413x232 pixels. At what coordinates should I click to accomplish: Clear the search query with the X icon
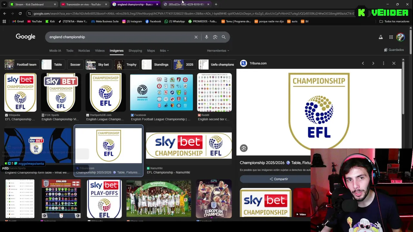pos(196,37)
